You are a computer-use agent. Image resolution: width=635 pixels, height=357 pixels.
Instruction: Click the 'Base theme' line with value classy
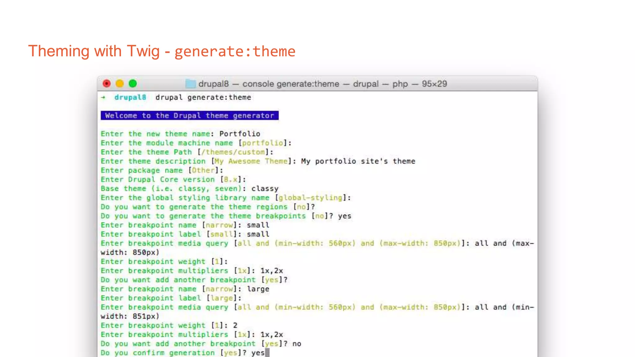point(189,189)
